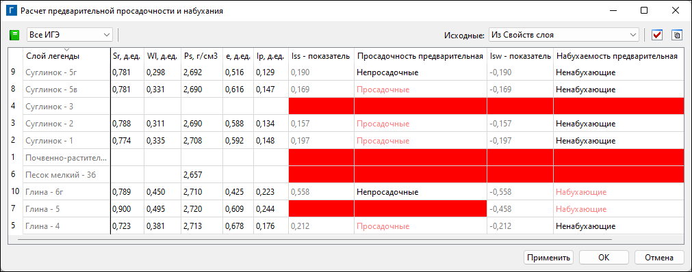The width and height of the screenshot is (692, 272).
Task: Click the 'Ip, д.ед.' column header
Action: 270,55
